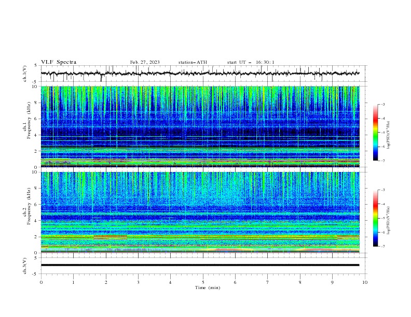This screenshot has width=411, height=317.
Task: Click the ch.2 colorbar "log(PSD)(V²/Hz)" label
Action: (x=389, y=221)
